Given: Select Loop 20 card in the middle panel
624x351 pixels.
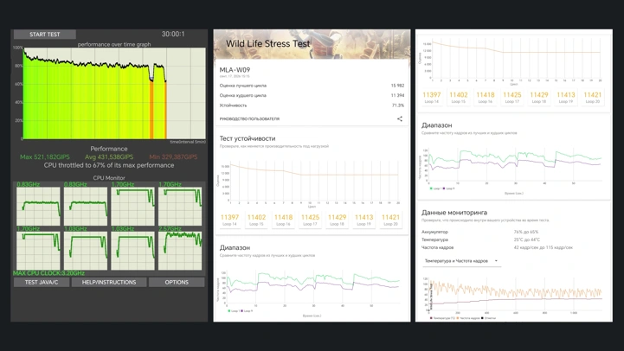Looking at the screenshot, I should coord(390,220).
